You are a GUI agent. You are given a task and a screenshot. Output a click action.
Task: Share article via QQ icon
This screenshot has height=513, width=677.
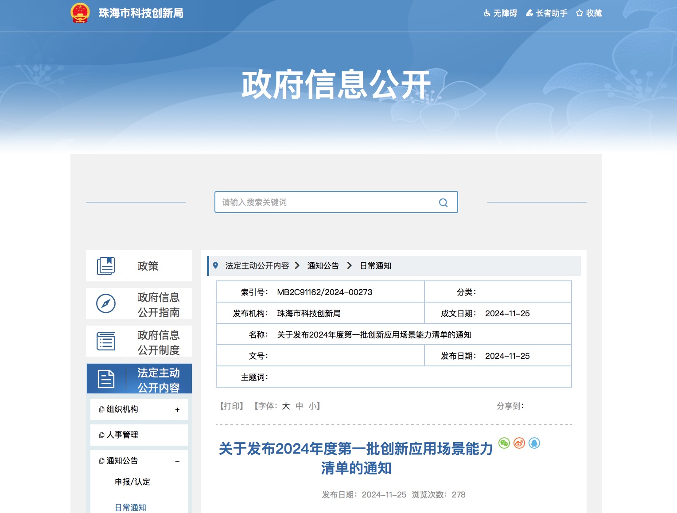[534, 443]
